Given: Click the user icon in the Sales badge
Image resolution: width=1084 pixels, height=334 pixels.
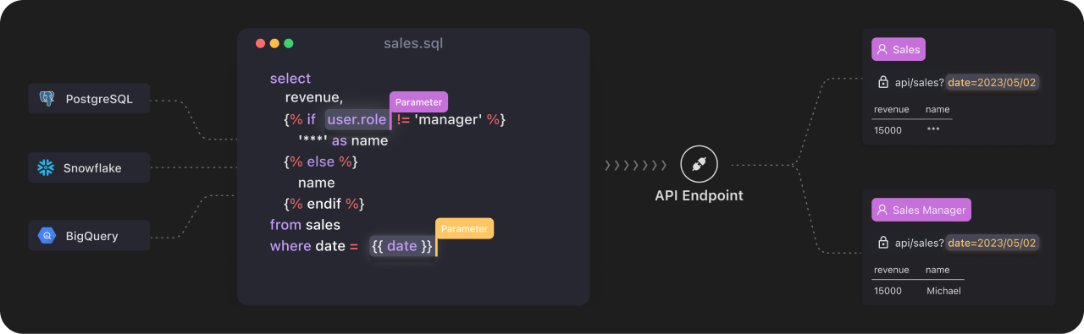Looking at the screenshot, I should click(x=882, y=50).
